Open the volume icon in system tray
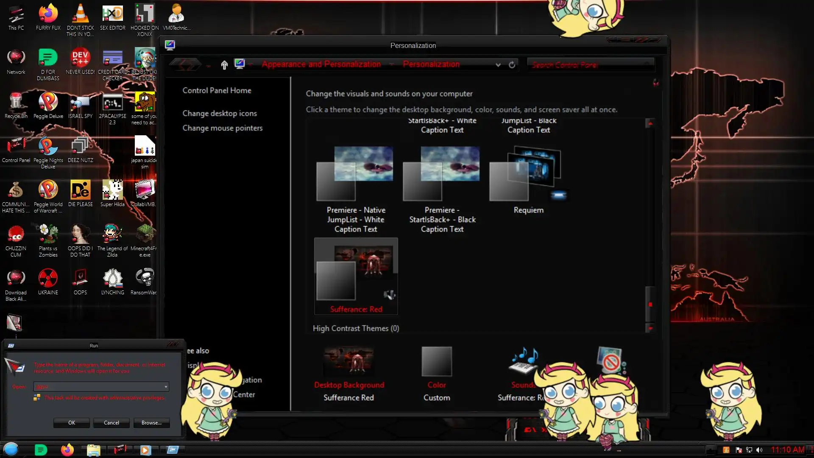 click(x=759, y=450)
